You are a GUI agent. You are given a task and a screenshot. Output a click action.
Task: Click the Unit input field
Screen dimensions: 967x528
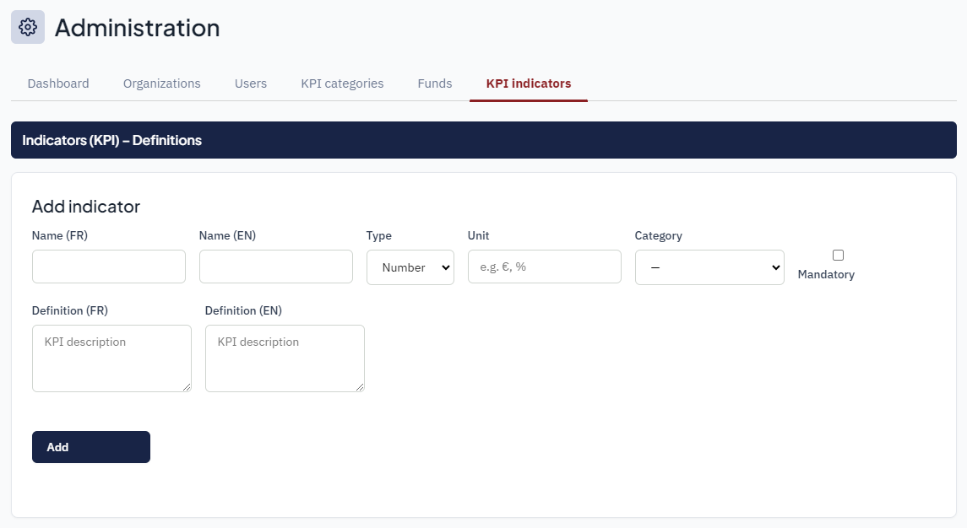tap(544, 267)
